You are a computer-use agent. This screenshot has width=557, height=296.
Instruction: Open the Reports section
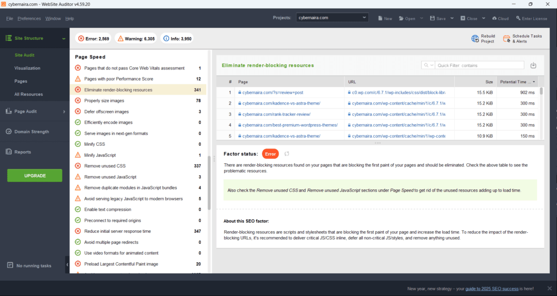35,152
